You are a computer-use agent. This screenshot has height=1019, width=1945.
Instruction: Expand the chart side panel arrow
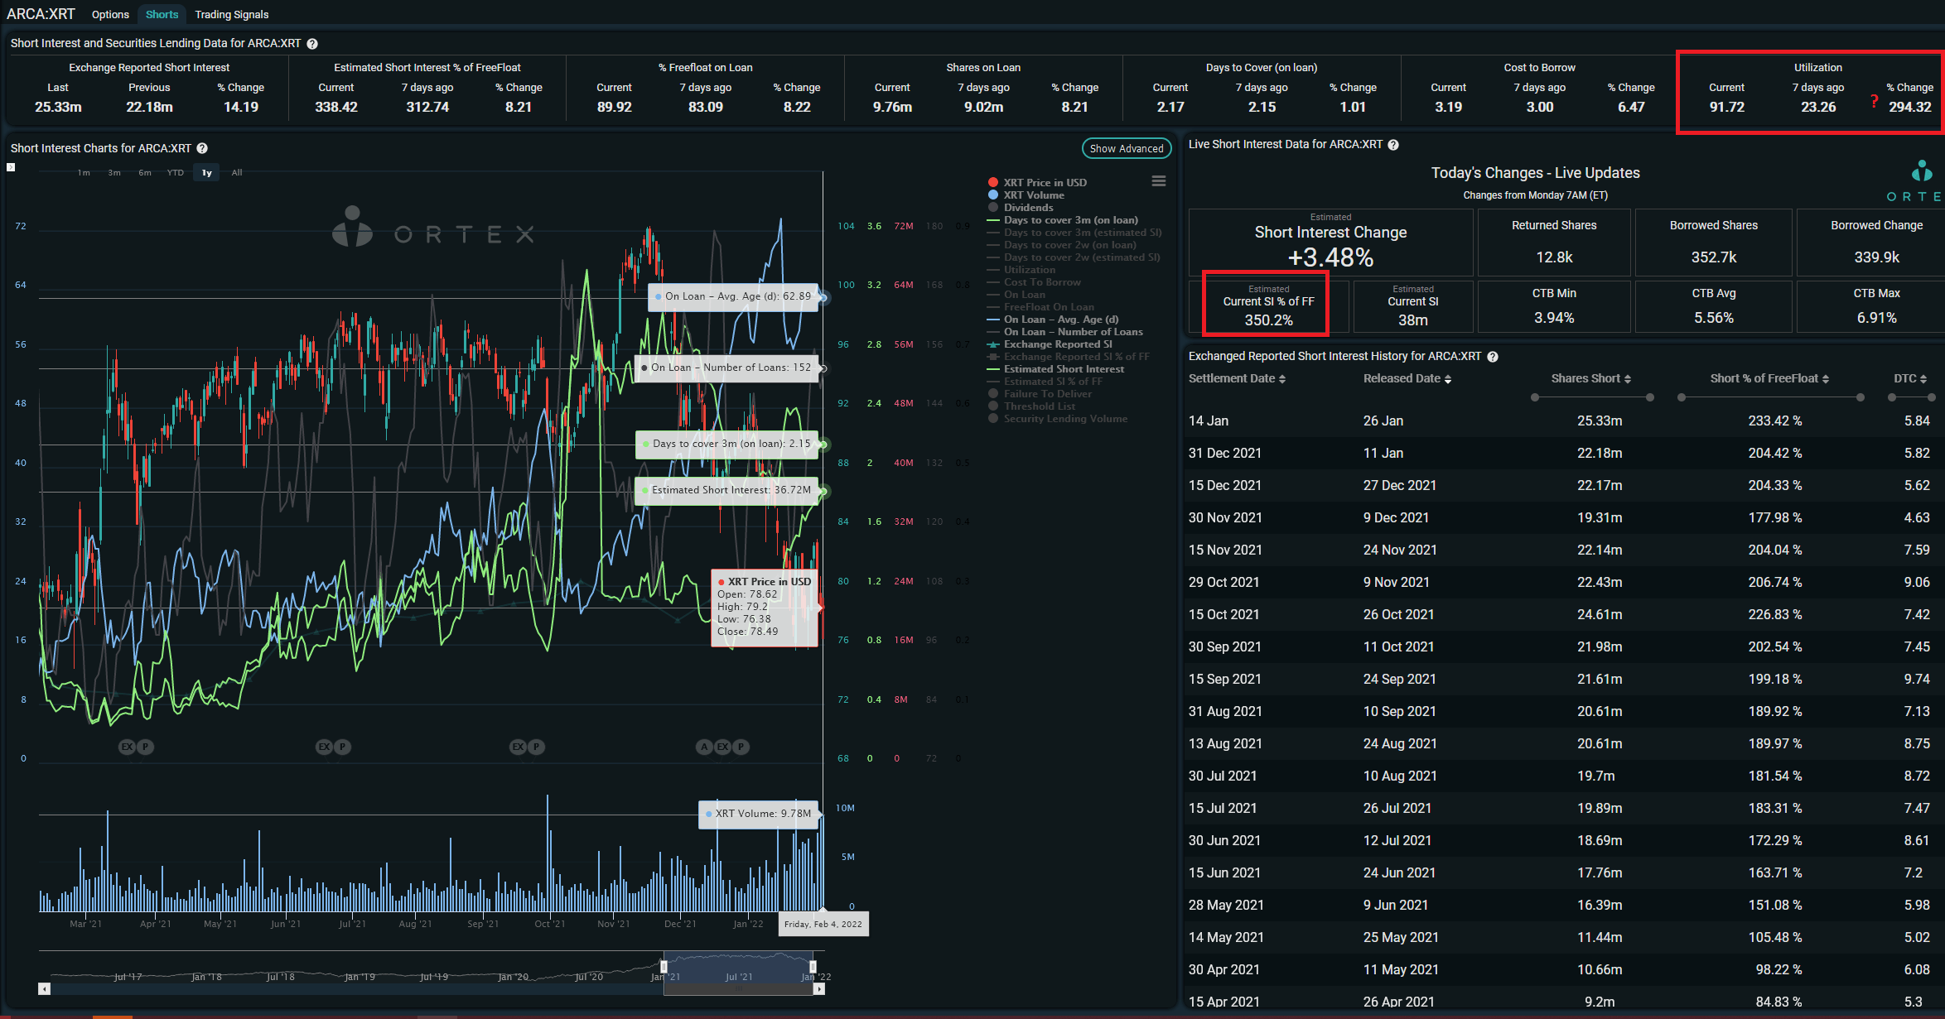coord(11,166)
